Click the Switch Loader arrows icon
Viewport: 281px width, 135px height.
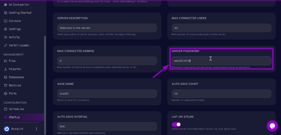click(x=6, y=45)
